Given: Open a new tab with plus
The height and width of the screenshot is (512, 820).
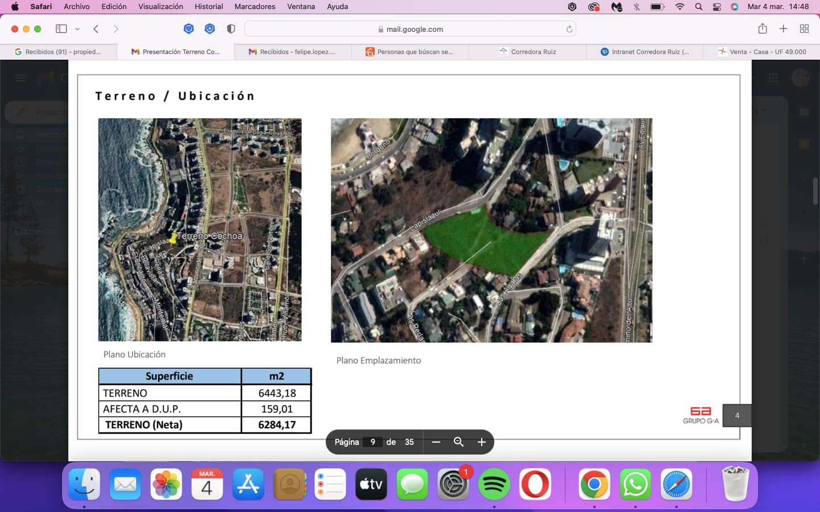Looking at the screenshot, I should pyautogui.click(x=784, y=29).
